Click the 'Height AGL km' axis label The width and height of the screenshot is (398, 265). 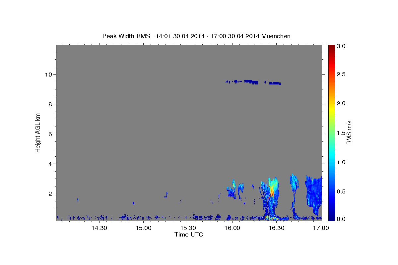(x=38, y=132)
